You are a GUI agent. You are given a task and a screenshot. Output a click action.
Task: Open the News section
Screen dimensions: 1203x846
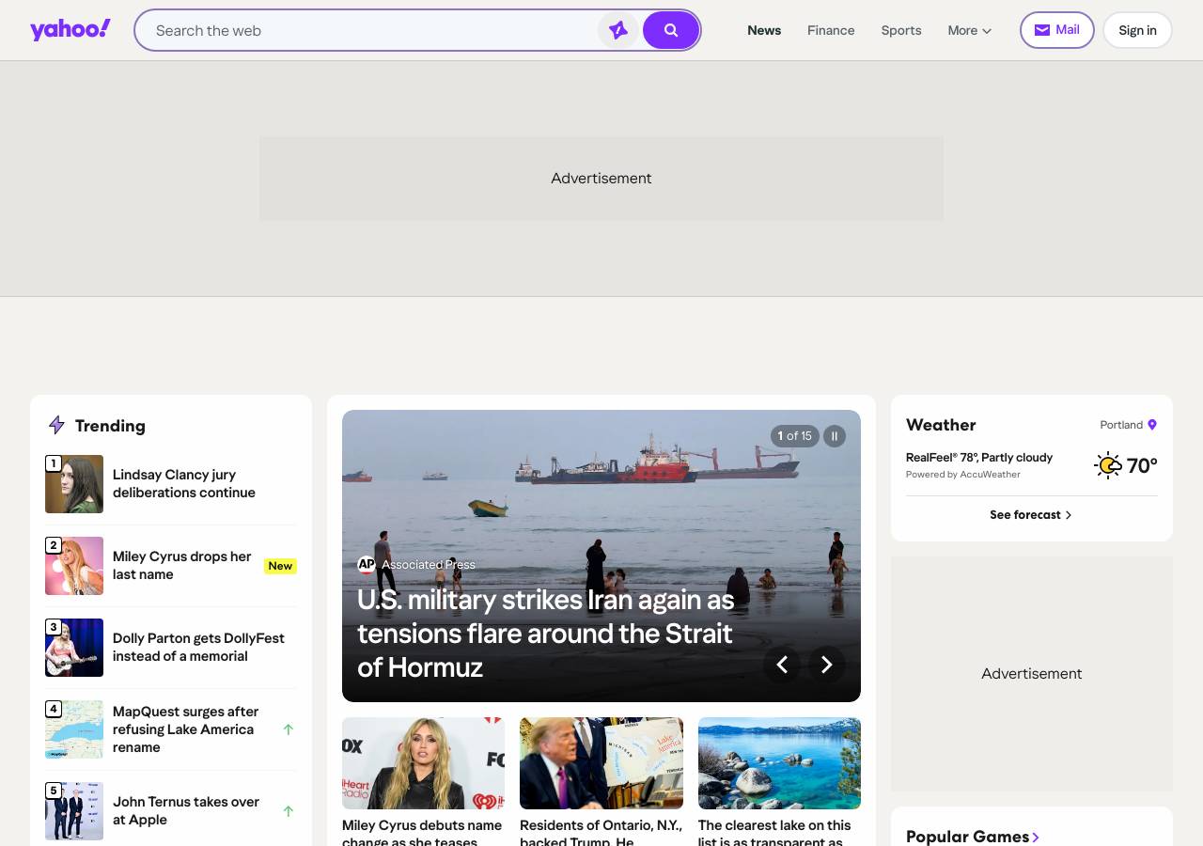pyautogui.click(x=764, y=30)
